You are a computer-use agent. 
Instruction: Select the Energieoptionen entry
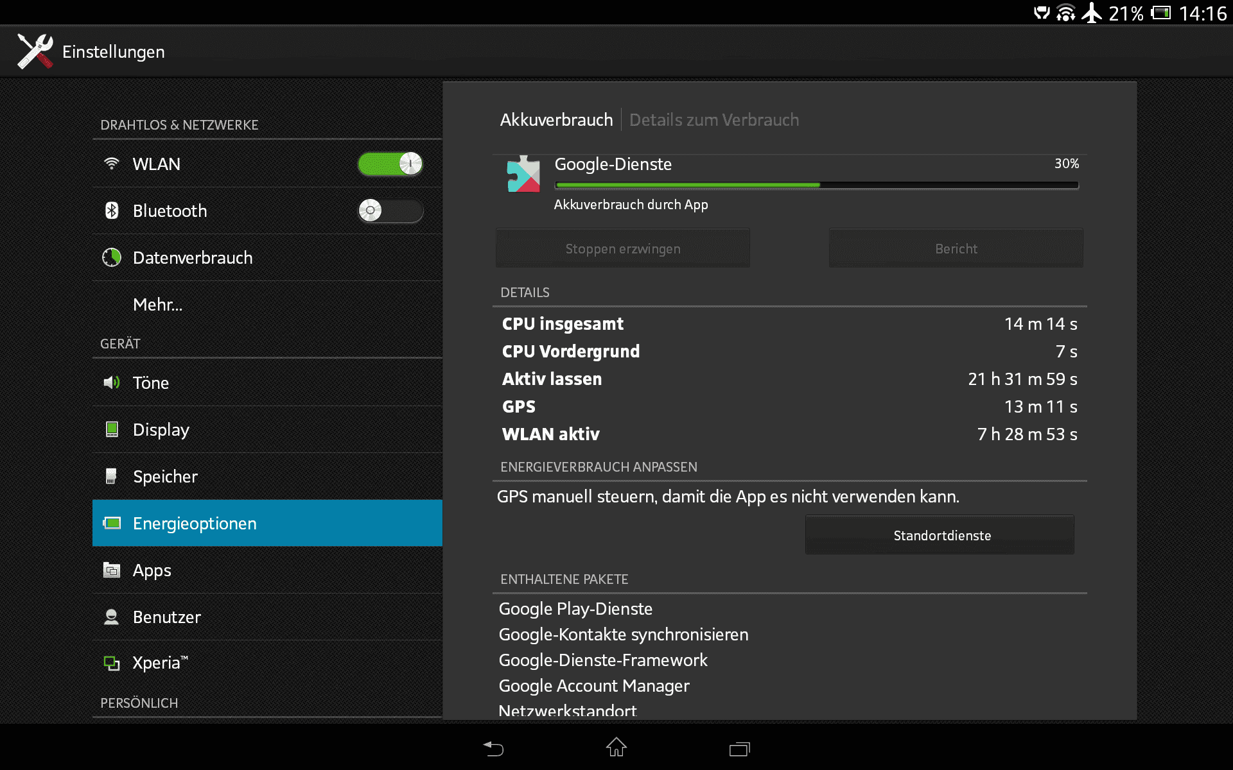tap(267, 523)
